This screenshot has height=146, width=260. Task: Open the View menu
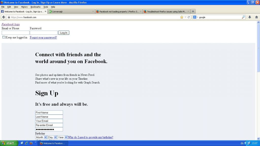[16, 7]
